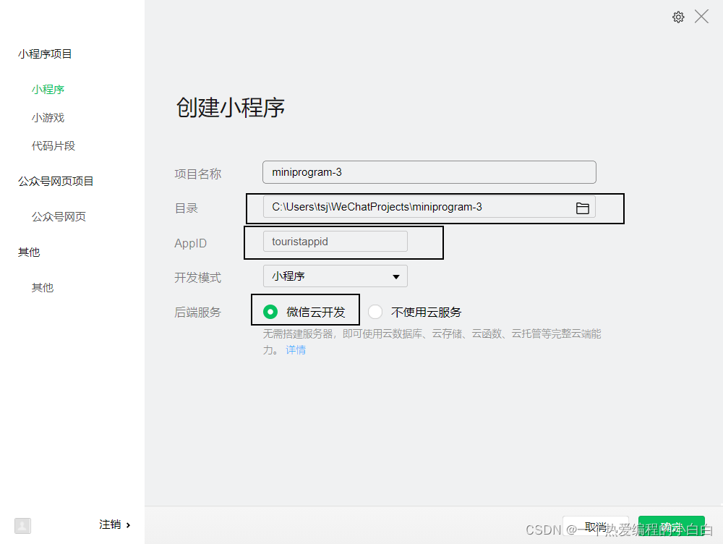The width and height of the screenshot is (723, 544).
Task: Click the 小程序项目 section heading
Action: 45,54
